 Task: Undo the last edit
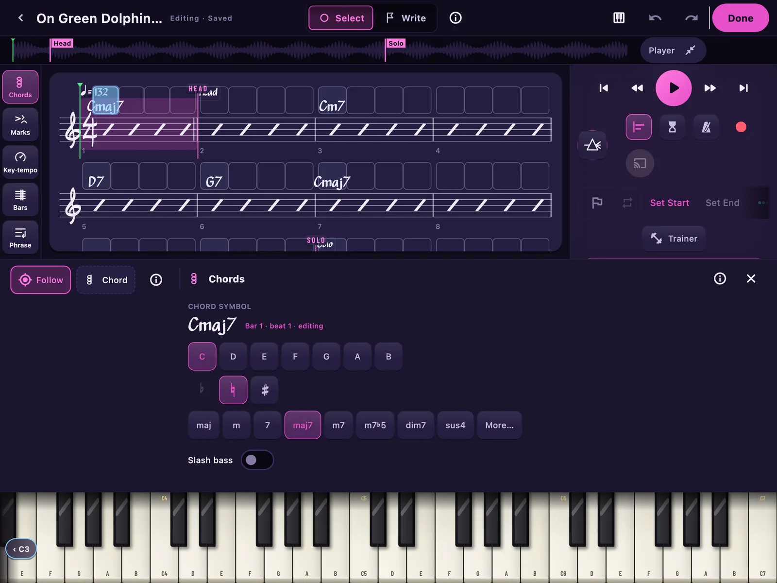click(x=655, y=18)
